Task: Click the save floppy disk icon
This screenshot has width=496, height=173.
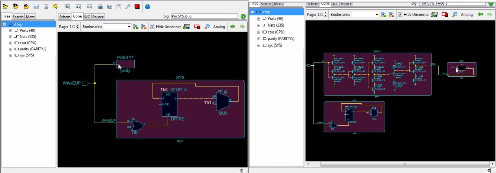Action: point(36,7)
